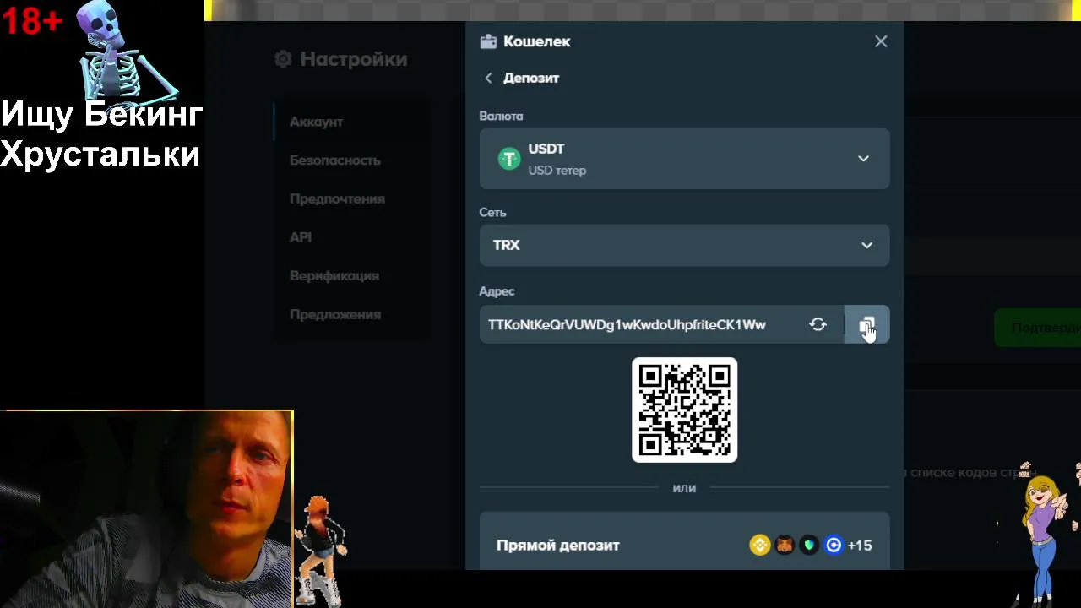This screenshot has height=608, width=1081.
Task: Select the TTKoNtKeQrVUWDg1wKwdoUhpfriteCK1Ww address text
Action: click(x=627, y=325)
